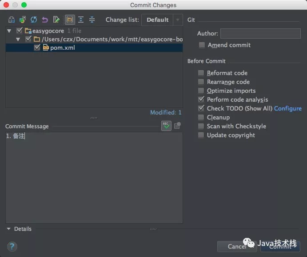Image resolution: width=307 pixels, height=257 pixels.
Task: Uncheck Perform code analysis
Action: click(x=201, y=99)
